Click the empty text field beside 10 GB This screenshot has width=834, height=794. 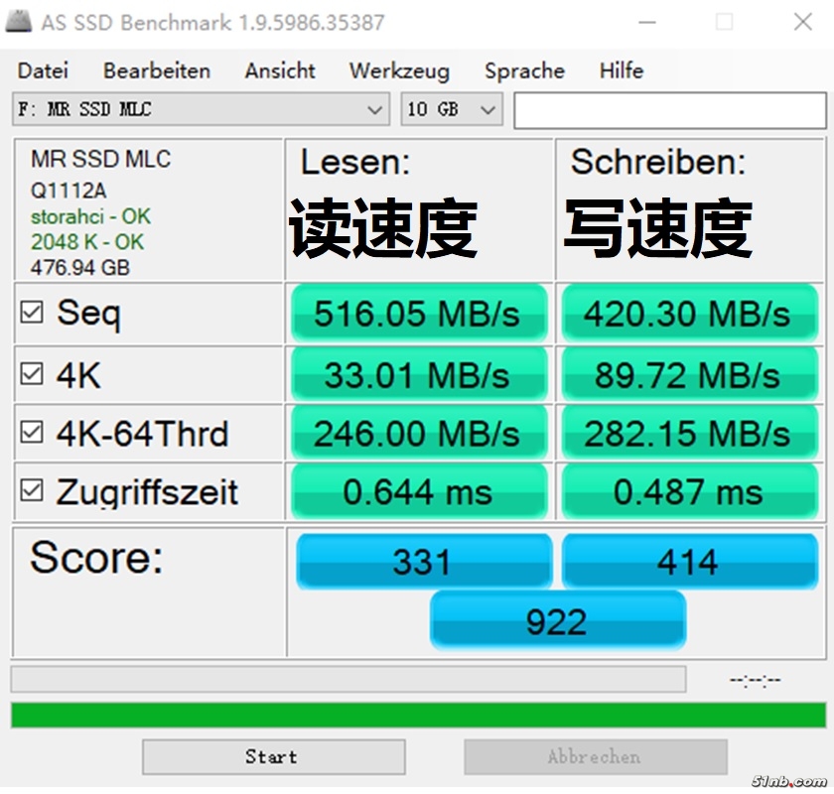(670, 110)
